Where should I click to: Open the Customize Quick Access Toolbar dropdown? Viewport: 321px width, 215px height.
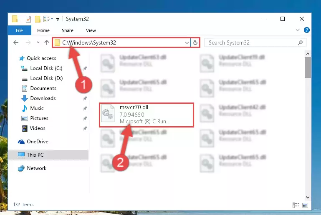[58, 19]
